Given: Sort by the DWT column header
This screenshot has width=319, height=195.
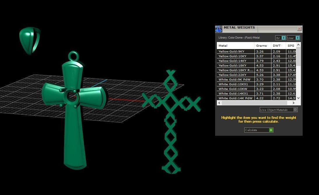Looking at the screenshot, I should 278,46.
